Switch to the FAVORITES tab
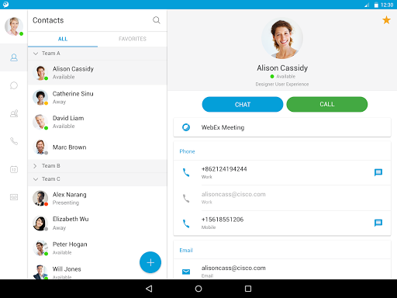This screenshot has width=397, height=298. click(x=133, y=39)
